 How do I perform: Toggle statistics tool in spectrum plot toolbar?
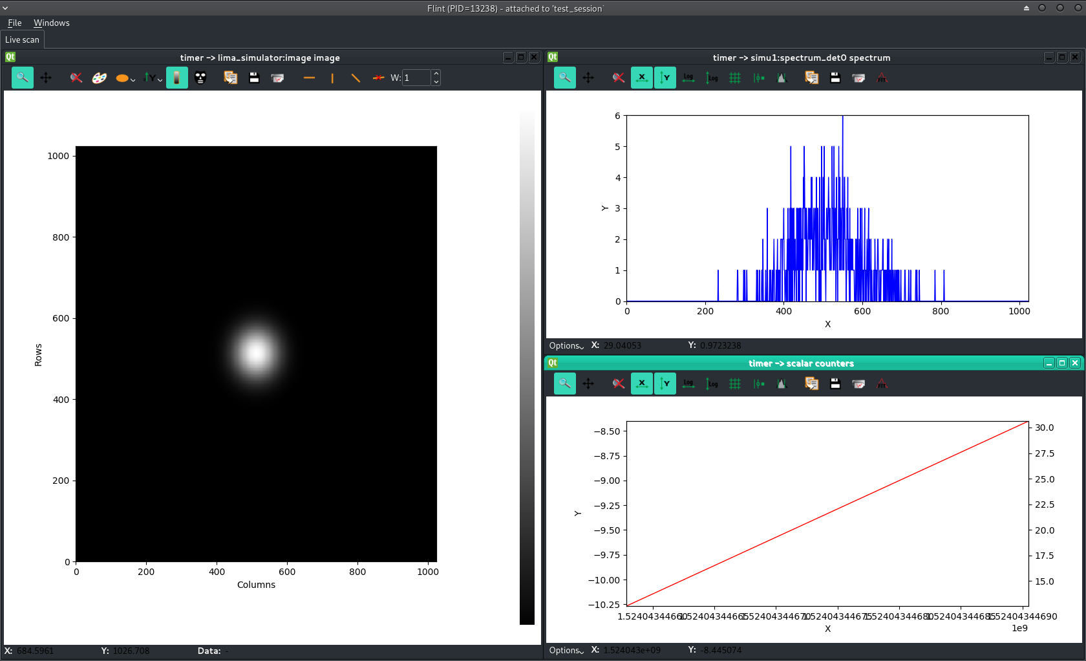click(782, 78)
